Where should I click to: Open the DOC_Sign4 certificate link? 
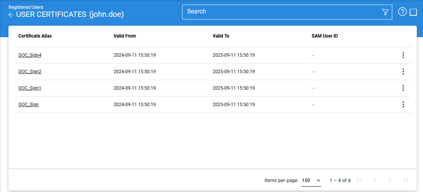30,55
